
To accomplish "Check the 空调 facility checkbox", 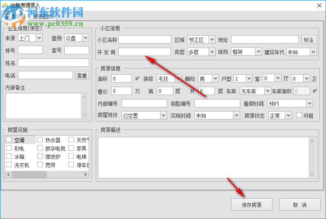I will pyautogui.click(x=9, y=139).
